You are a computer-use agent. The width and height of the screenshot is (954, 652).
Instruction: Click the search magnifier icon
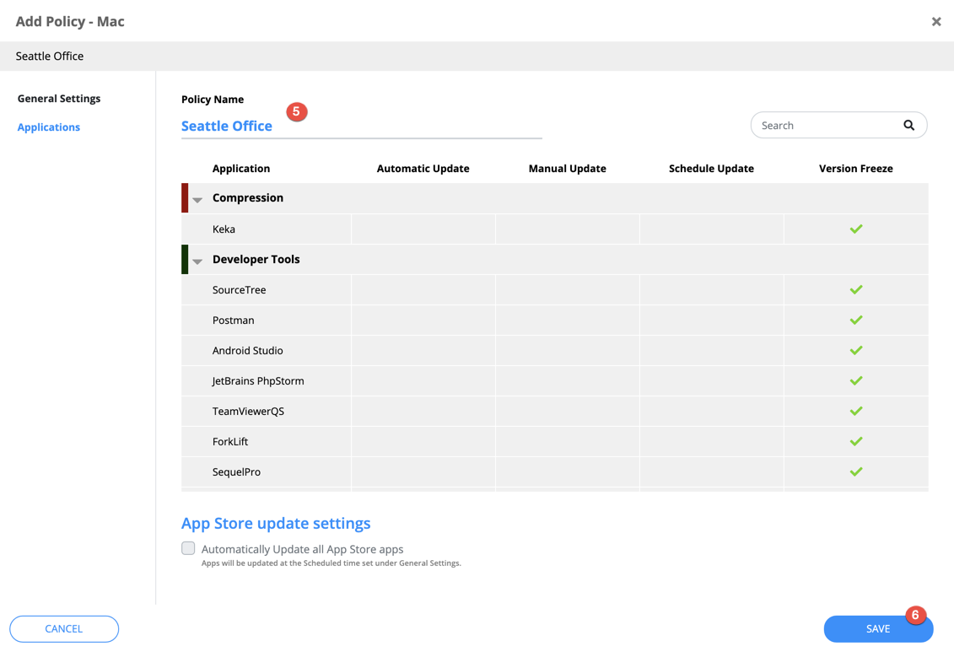pos(908,126)
